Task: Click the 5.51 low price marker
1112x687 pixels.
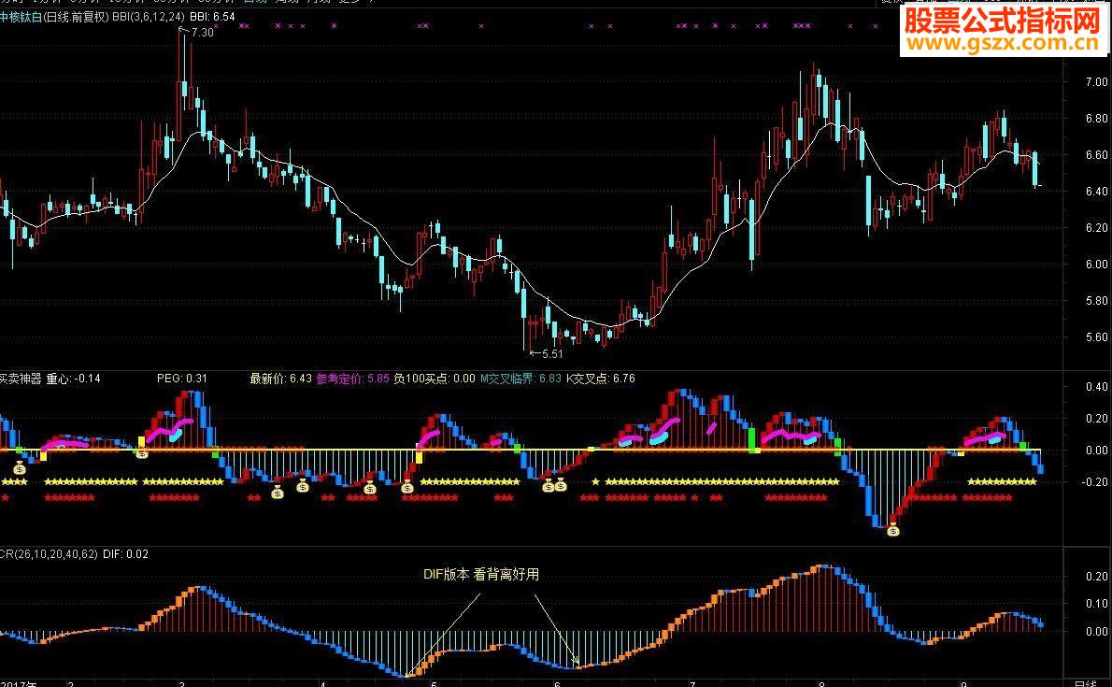Action: (x=551, y=353)
